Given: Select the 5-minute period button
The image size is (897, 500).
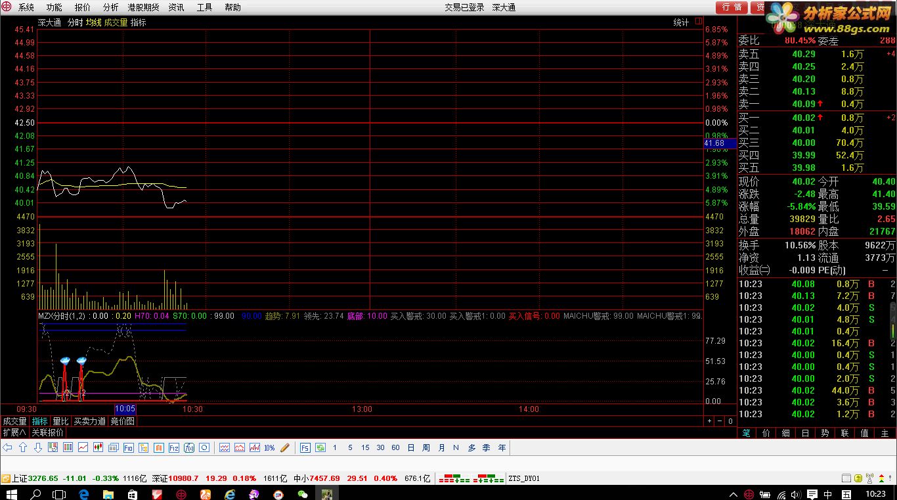Looking at the screenshot, I should [350, 447].
